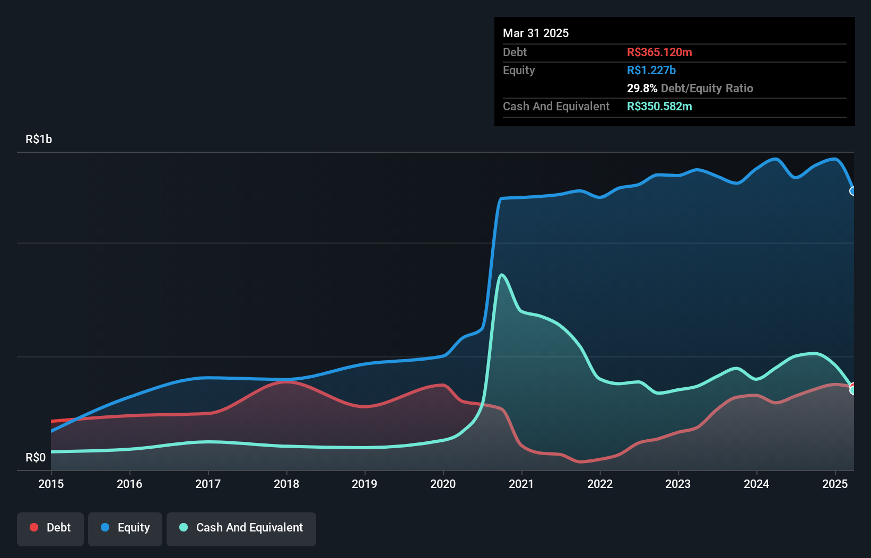This screenshot has width=871, height=558.
Task: Click the Debt value R$365.120m in tooltip
Action: point(659,52)
